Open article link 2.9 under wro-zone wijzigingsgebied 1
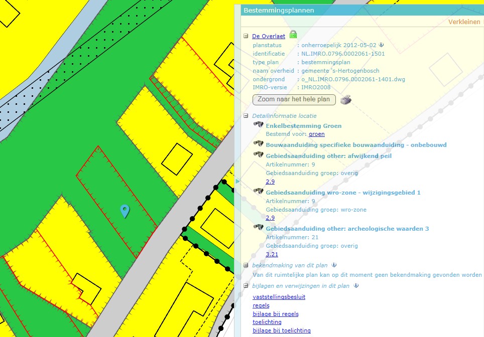This screenshot has height=337, width=484. (x=270, y=218)
